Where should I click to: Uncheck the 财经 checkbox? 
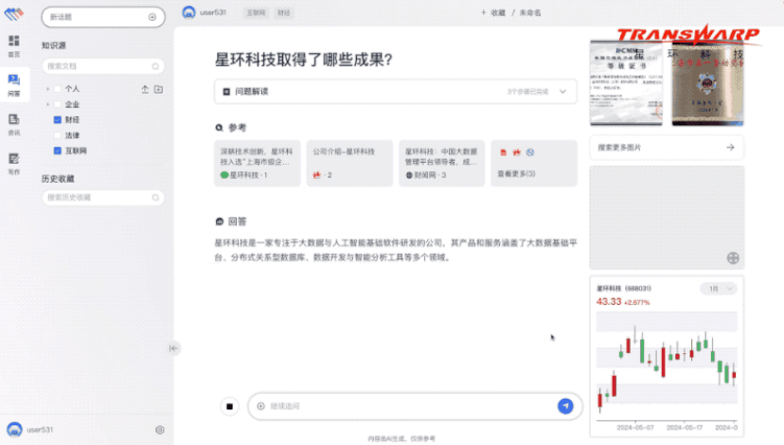pos(58,120)
